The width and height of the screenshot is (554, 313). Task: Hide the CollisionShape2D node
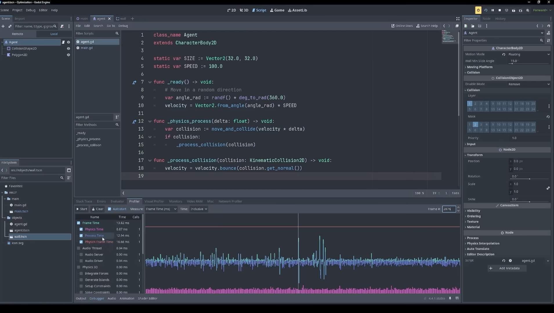68,48
